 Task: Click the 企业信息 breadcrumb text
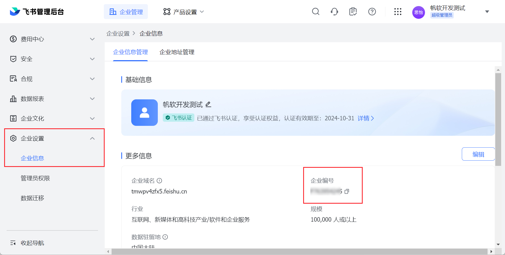click(x=151, y=33)
